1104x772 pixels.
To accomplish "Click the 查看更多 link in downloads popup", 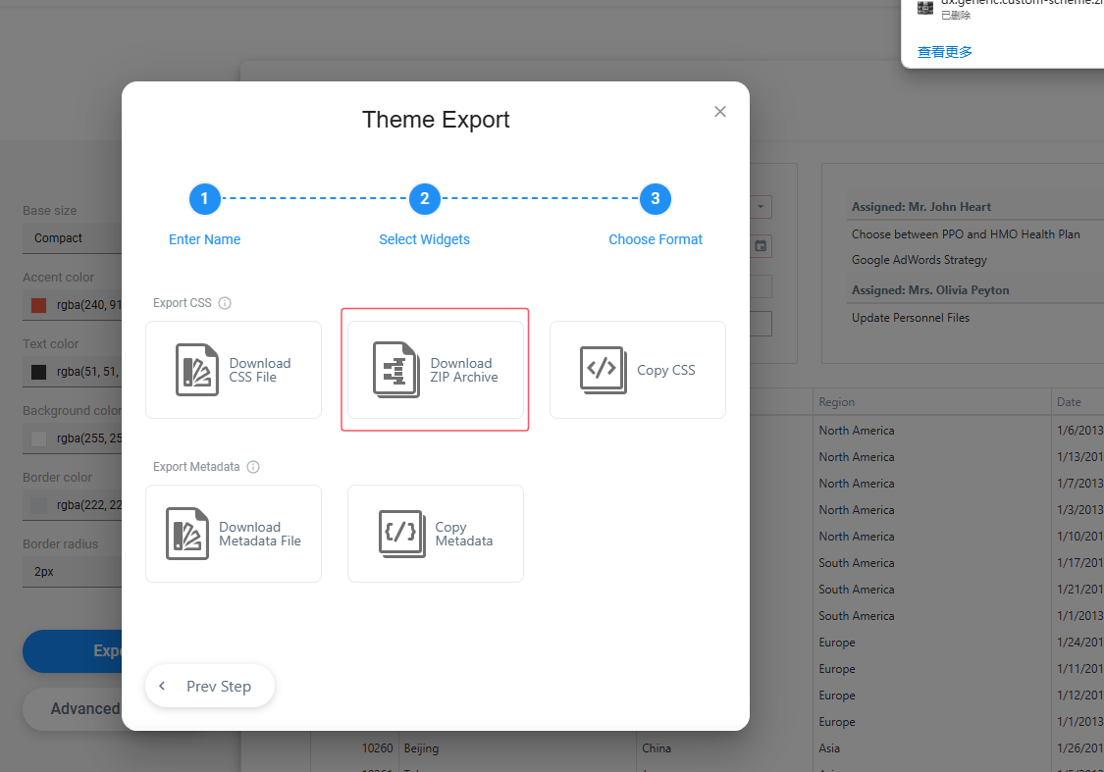I will [x=944, y=52].
